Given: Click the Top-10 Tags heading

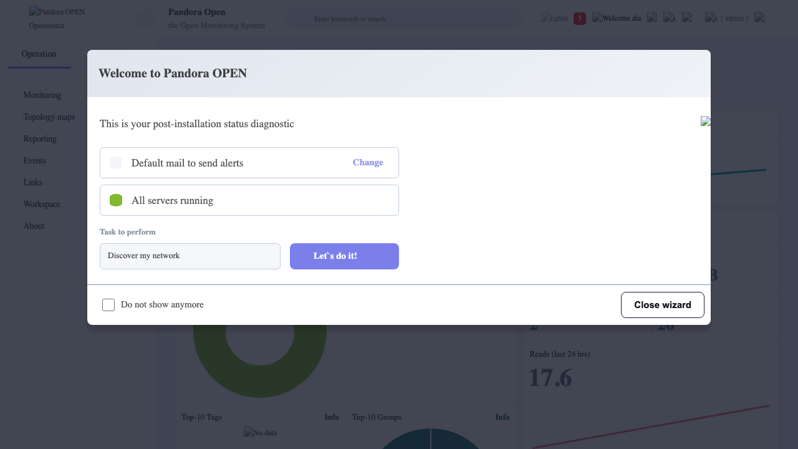Looking at the screenshot, I should point(201,417).
